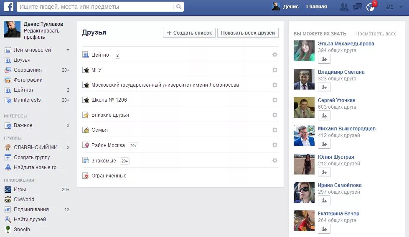
Task: Open friend requests icon in top bar
Action: pos(344,7)
